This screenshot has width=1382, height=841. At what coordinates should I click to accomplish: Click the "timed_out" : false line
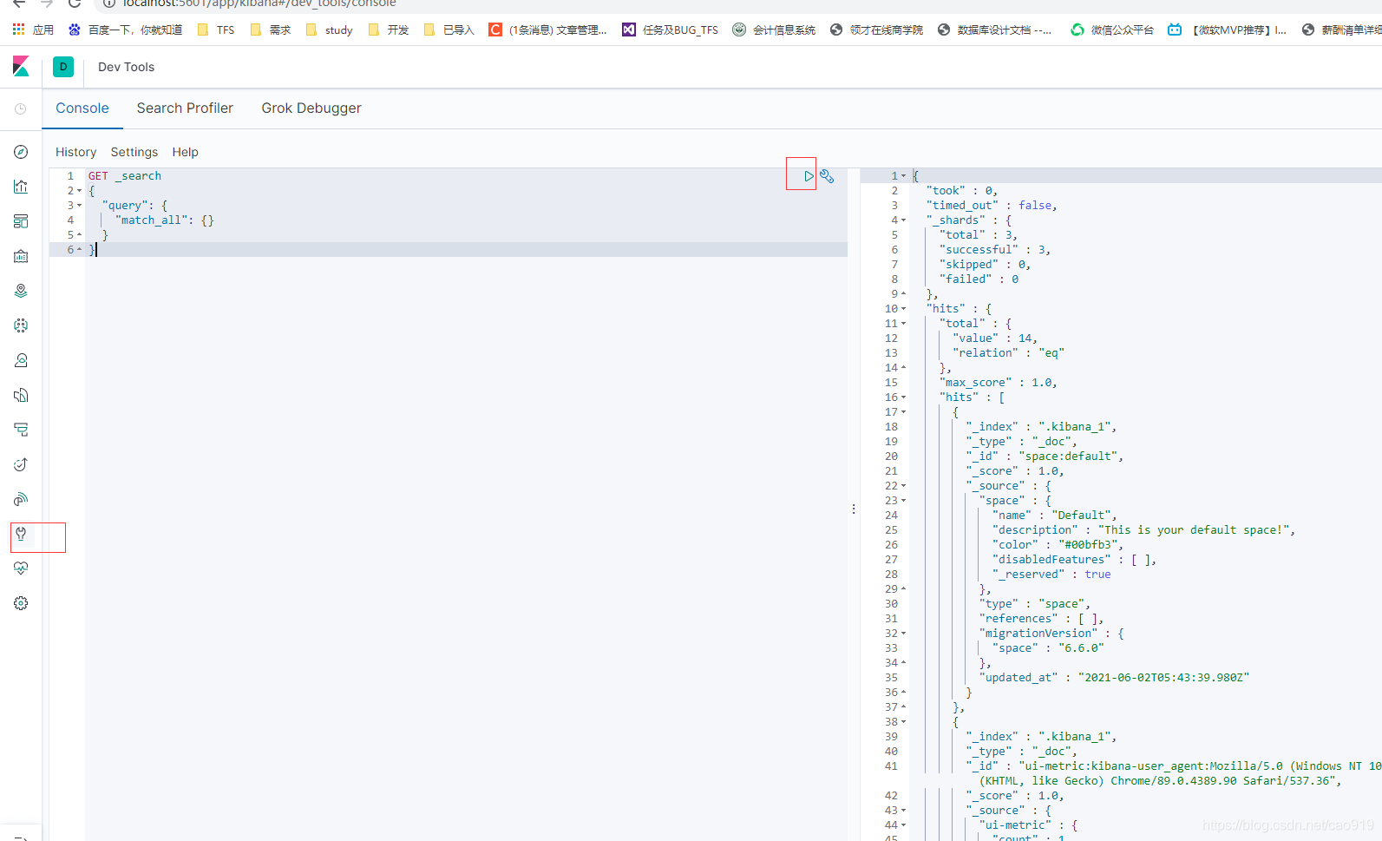(x=992, y=206)
